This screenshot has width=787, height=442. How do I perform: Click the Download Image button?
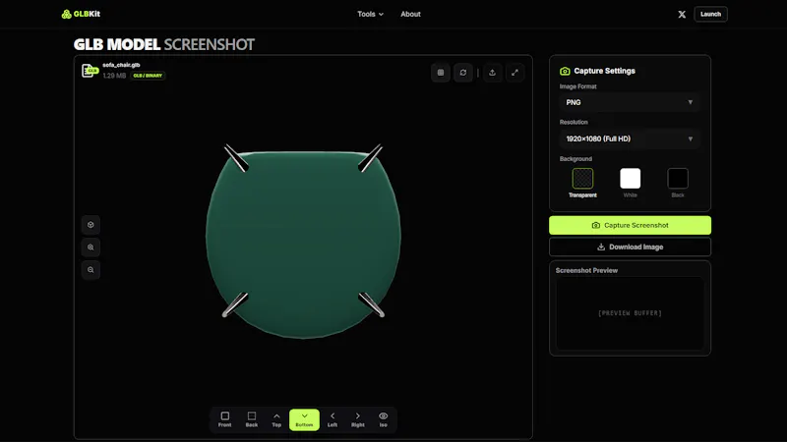(630, 248)
